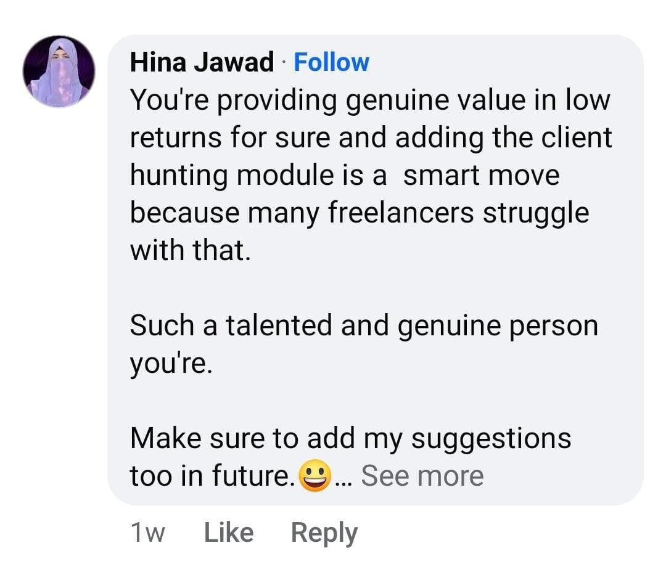Click the word "freelancers" in the comment

click(x=400, y=213)
